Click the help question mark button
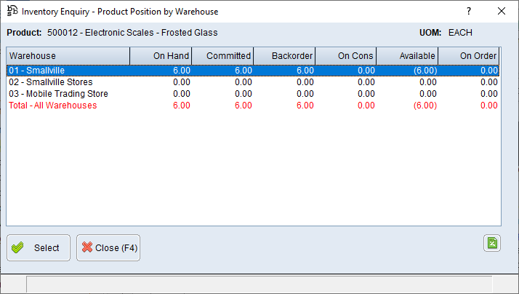 pos(468,12)
